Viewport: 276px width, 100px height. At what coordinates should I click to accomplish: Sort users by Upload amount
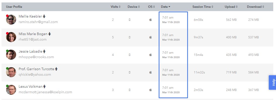coord(231,7)
